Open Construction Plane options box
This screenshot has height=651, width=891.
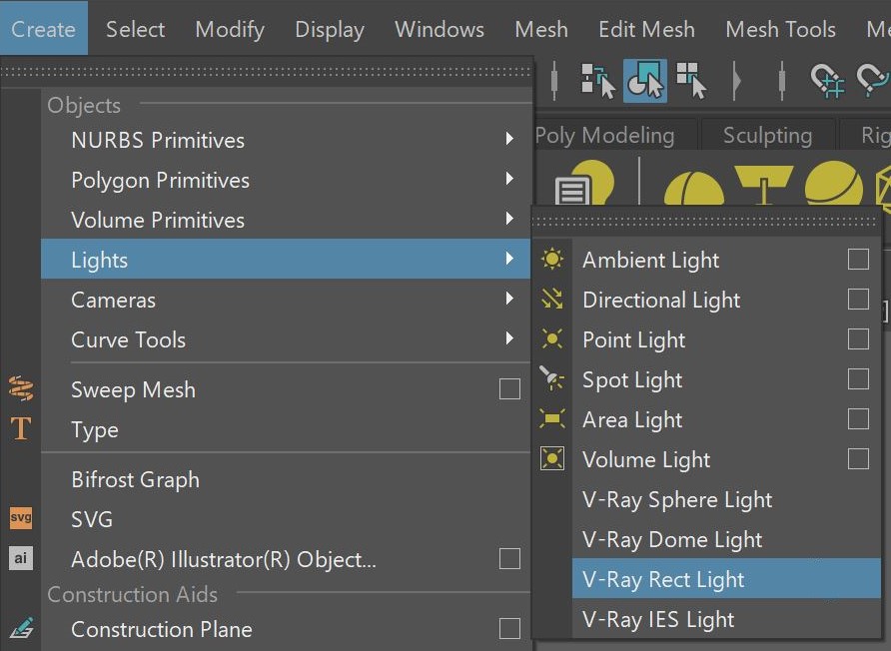coord(509,629)
